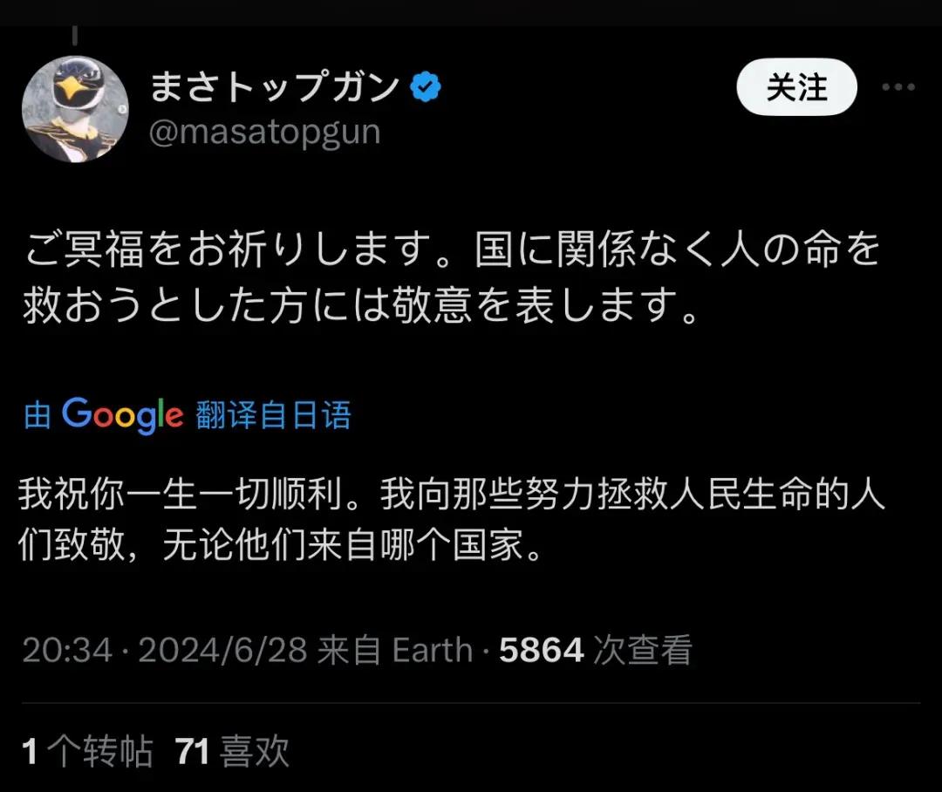Open the masatopgun profile avatar
This screenshot has height=792, width=942.
coord(75,109)
